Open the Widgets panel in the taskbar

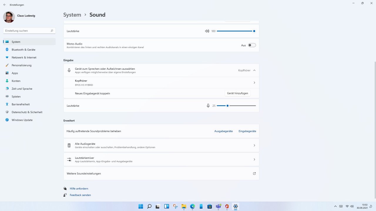tap(167, 206)
